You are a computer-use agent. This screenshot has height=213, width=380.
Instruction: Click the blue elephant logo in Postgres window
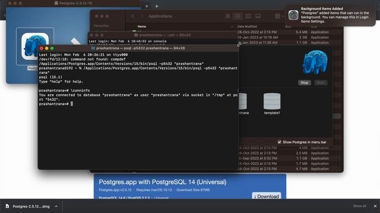(x=315, y=62)
